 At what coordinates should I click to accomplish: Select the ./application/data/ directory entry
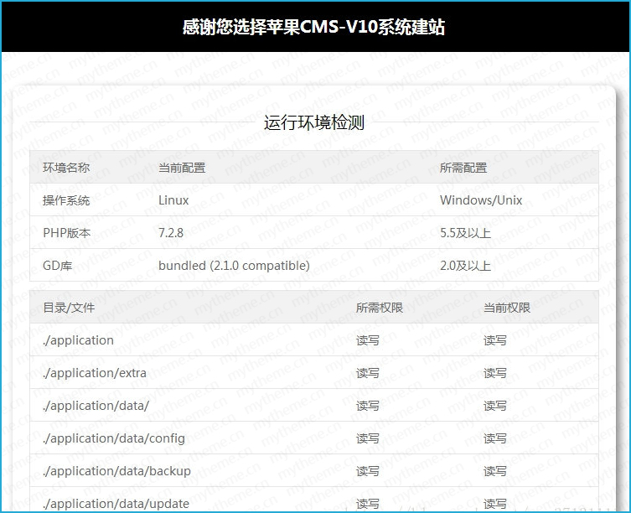[96, 406]
